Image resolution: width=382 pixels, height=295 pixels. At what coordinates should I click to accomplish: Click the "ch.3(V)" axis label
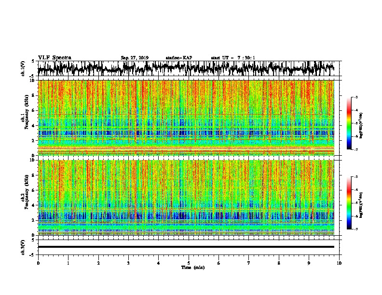[x=23, y=247]
